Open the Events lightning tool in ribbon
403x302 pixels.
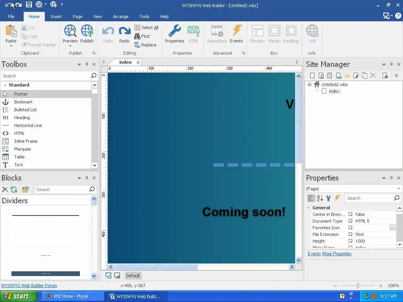coord(236,34)
